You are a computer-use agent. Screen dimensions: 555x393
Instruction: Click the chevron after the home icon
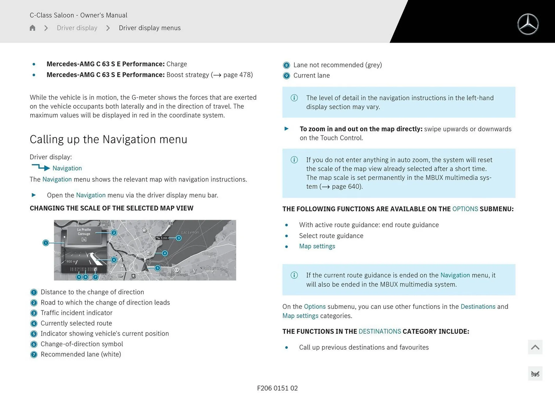[46, 28]
